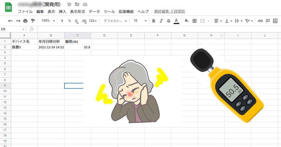Open name box dropdown arrow
The height and width of the screenshot is (147, 281).
(x=23, y=29)
